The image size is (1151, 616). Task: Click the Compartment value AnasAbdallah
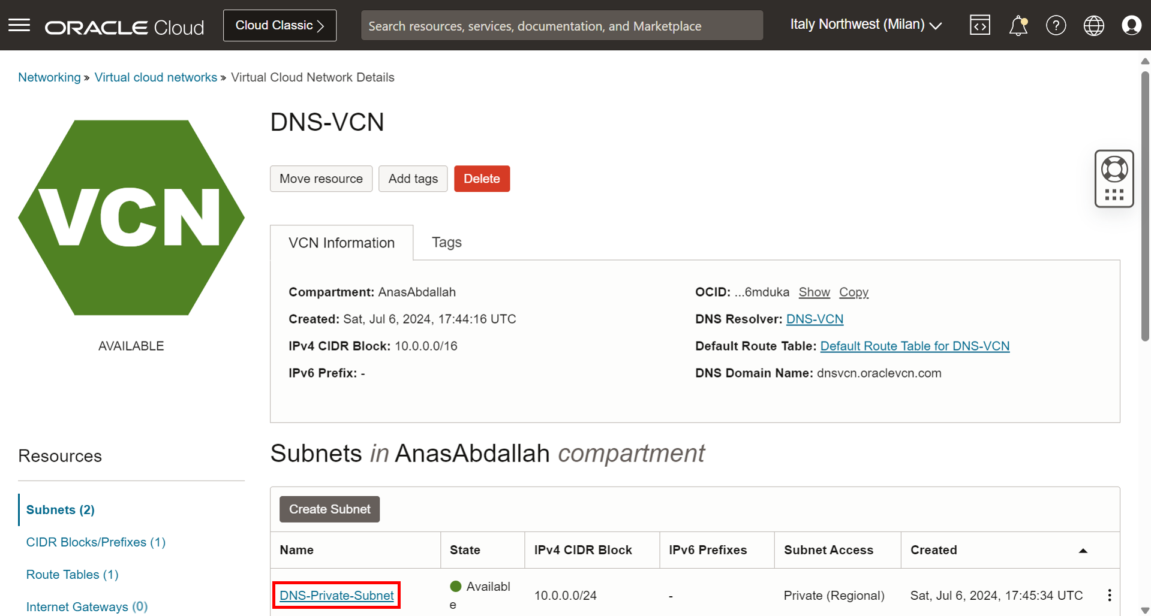tap(417, 292)
